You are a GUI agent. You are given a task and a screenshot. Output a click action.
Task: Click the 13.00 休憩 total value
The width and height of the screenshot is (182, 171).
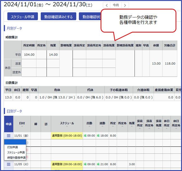[x=156, y=63]
